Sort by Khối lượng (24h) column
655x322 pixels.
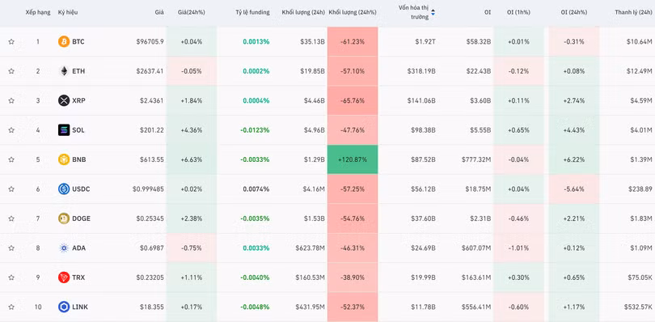click(303, 13)
